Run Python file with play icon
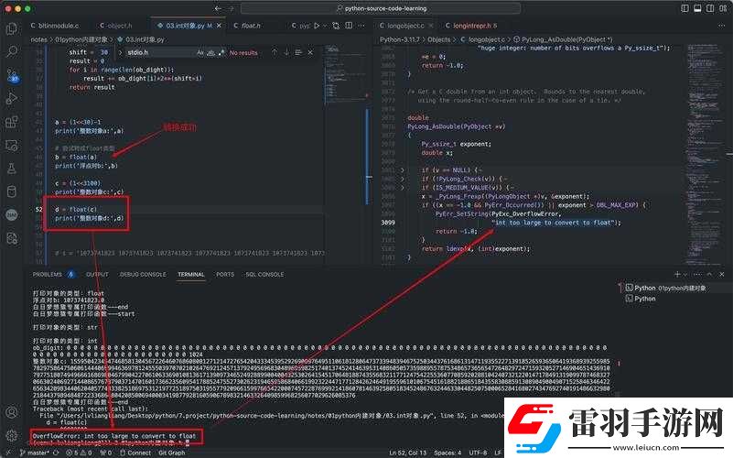 pyautogui.click(x=317, y=26)
